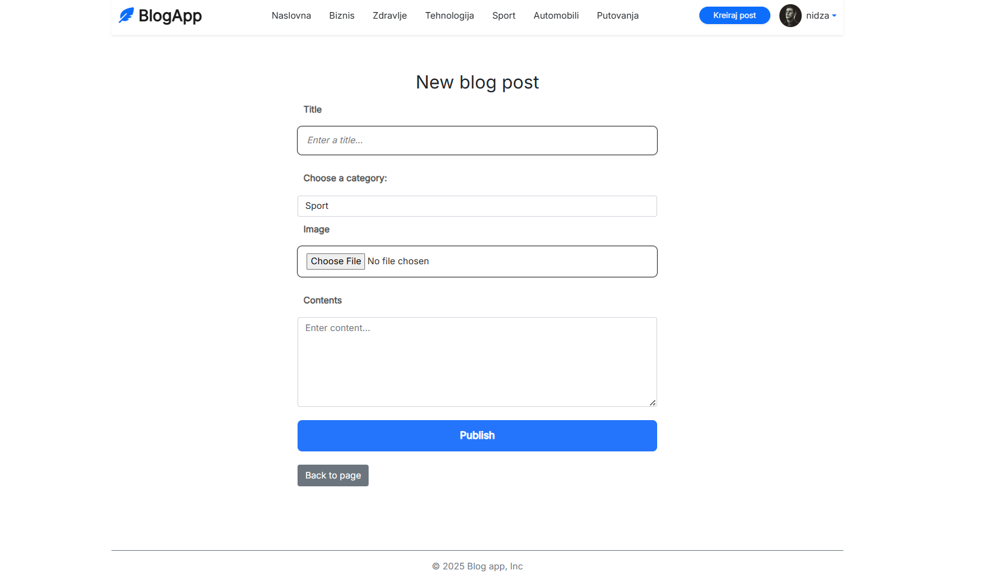The height and width of the screenshot is (576, 983).
Task: Click the blue Publish button
Action: pyautogui.click(x=477, y=436)
